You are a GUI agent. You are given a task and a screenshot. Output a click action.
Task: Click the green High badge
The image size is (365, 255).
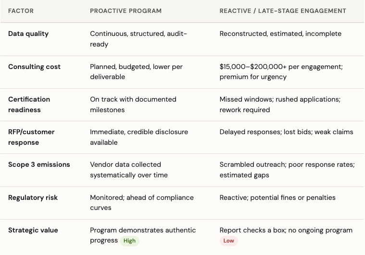click(129, 241)
